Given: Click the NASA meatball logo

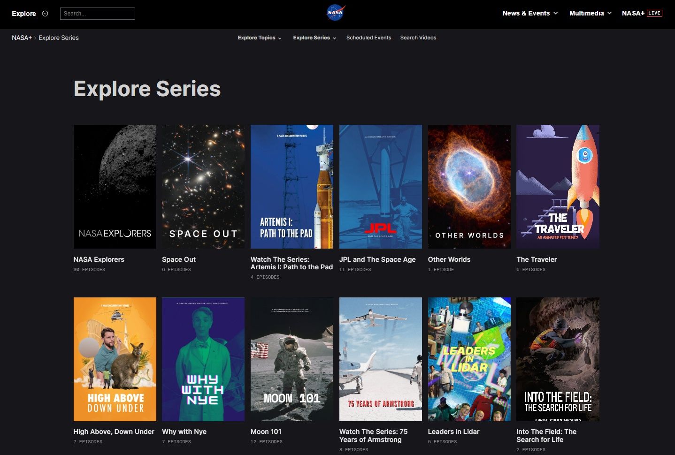Looking at the screenshot, I should point(336,13).
